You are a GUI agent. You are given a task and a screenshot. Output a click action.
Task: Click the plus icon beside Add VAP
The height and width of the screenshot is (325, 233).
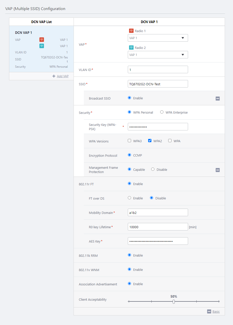point(54,76)
